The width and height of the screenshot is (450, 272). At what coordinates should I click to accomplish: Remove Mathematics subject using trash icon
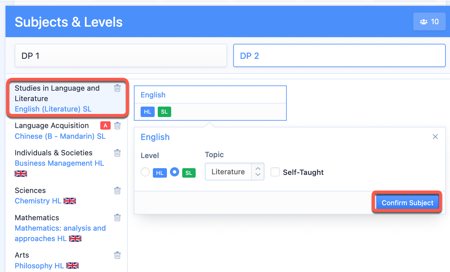click(x=117, y=218)
